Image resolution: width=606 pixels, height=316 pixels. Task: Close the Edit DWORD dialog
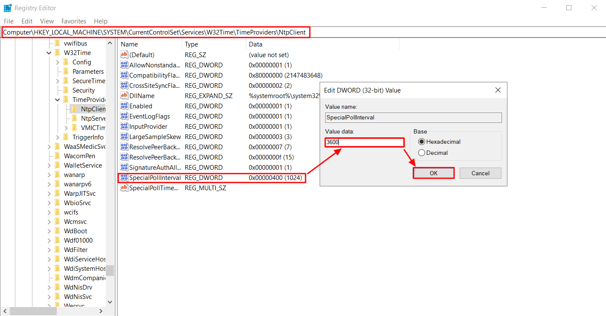[498, 90]
